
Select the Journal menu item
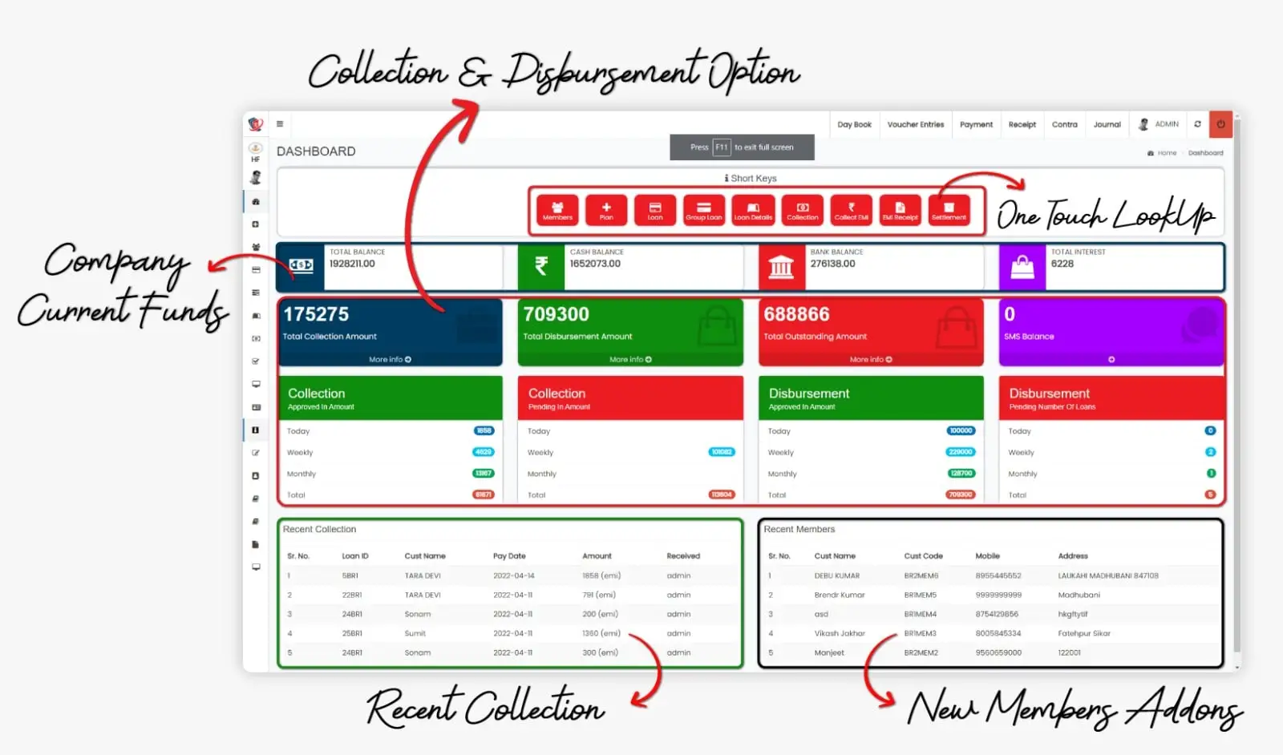coord(1107,124)
